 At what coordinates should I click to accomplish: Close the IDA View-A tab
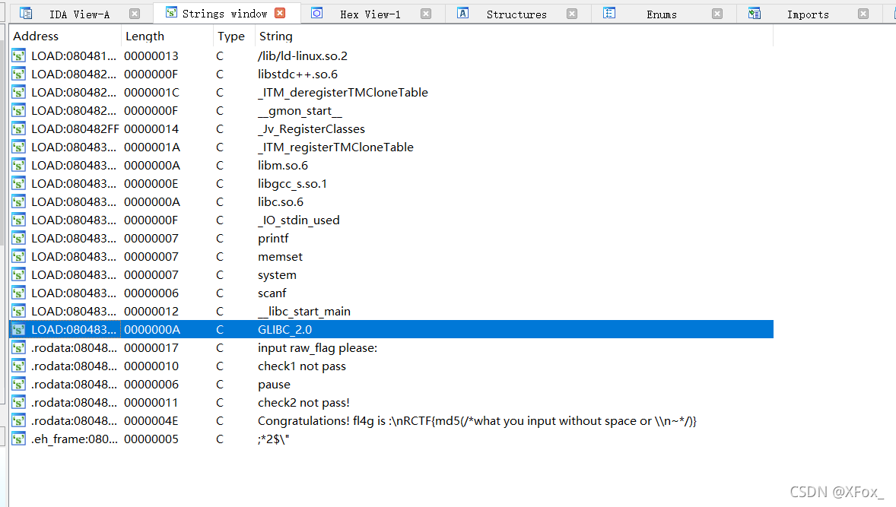pos(135,14)
